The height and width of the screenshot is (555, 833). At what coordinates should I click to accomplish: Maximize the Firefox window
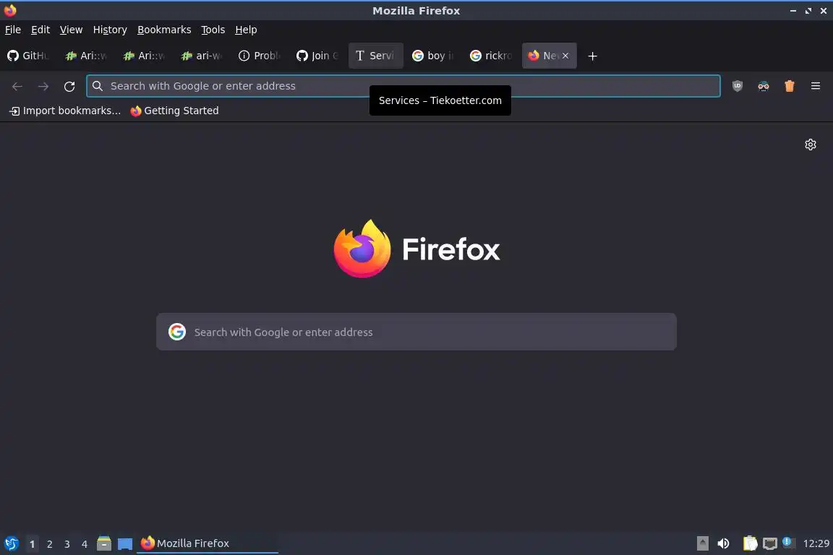(808, 11)
